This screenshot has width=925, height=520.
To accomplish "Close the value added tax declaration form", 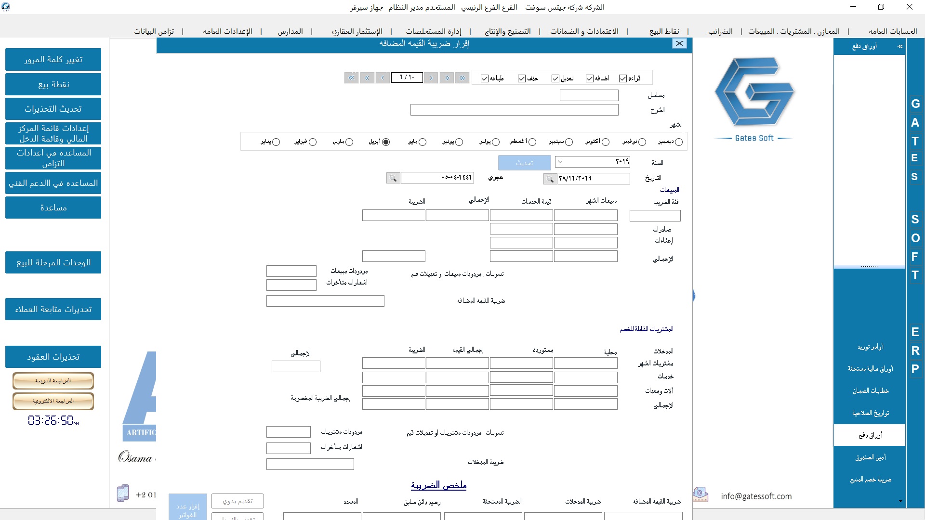I will tap(679, 43).
